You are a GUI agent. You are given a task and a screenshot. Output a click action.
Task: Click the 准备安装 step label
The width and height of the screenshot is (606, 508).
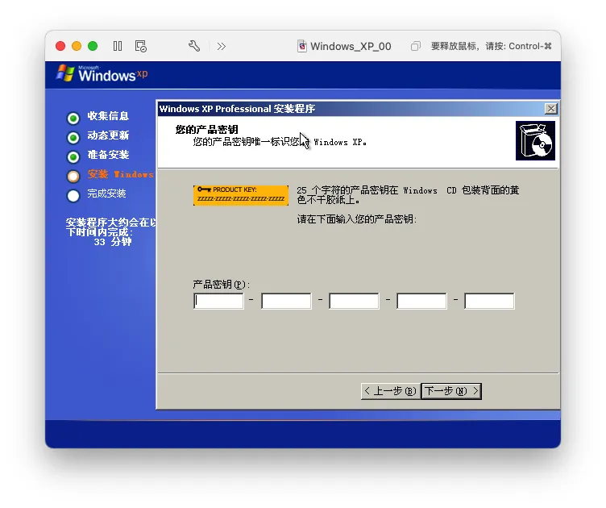(x=108, y=155)
